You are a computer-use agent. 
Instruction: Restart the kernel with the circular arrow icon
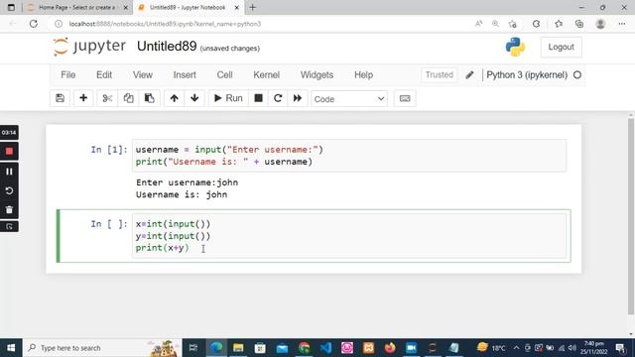point(278,98)
